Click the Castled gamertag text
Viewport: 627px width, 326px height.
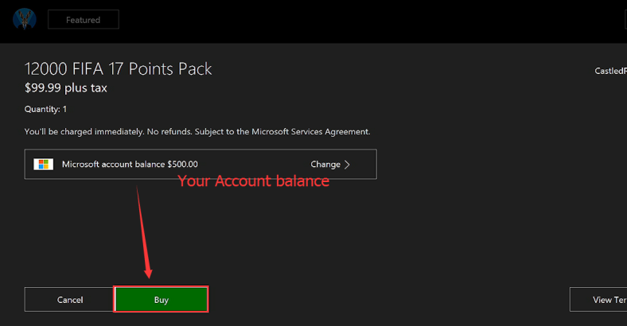point(610,71)
